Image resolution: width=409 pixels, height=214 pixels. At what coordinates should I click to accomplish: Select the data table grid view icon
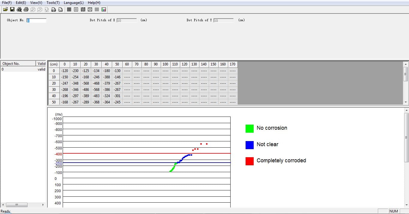coord(69,10)
